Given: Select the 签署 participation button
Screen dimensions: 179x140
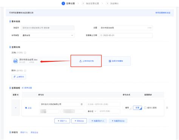Looking at the screenshot, I should [137, 108].
